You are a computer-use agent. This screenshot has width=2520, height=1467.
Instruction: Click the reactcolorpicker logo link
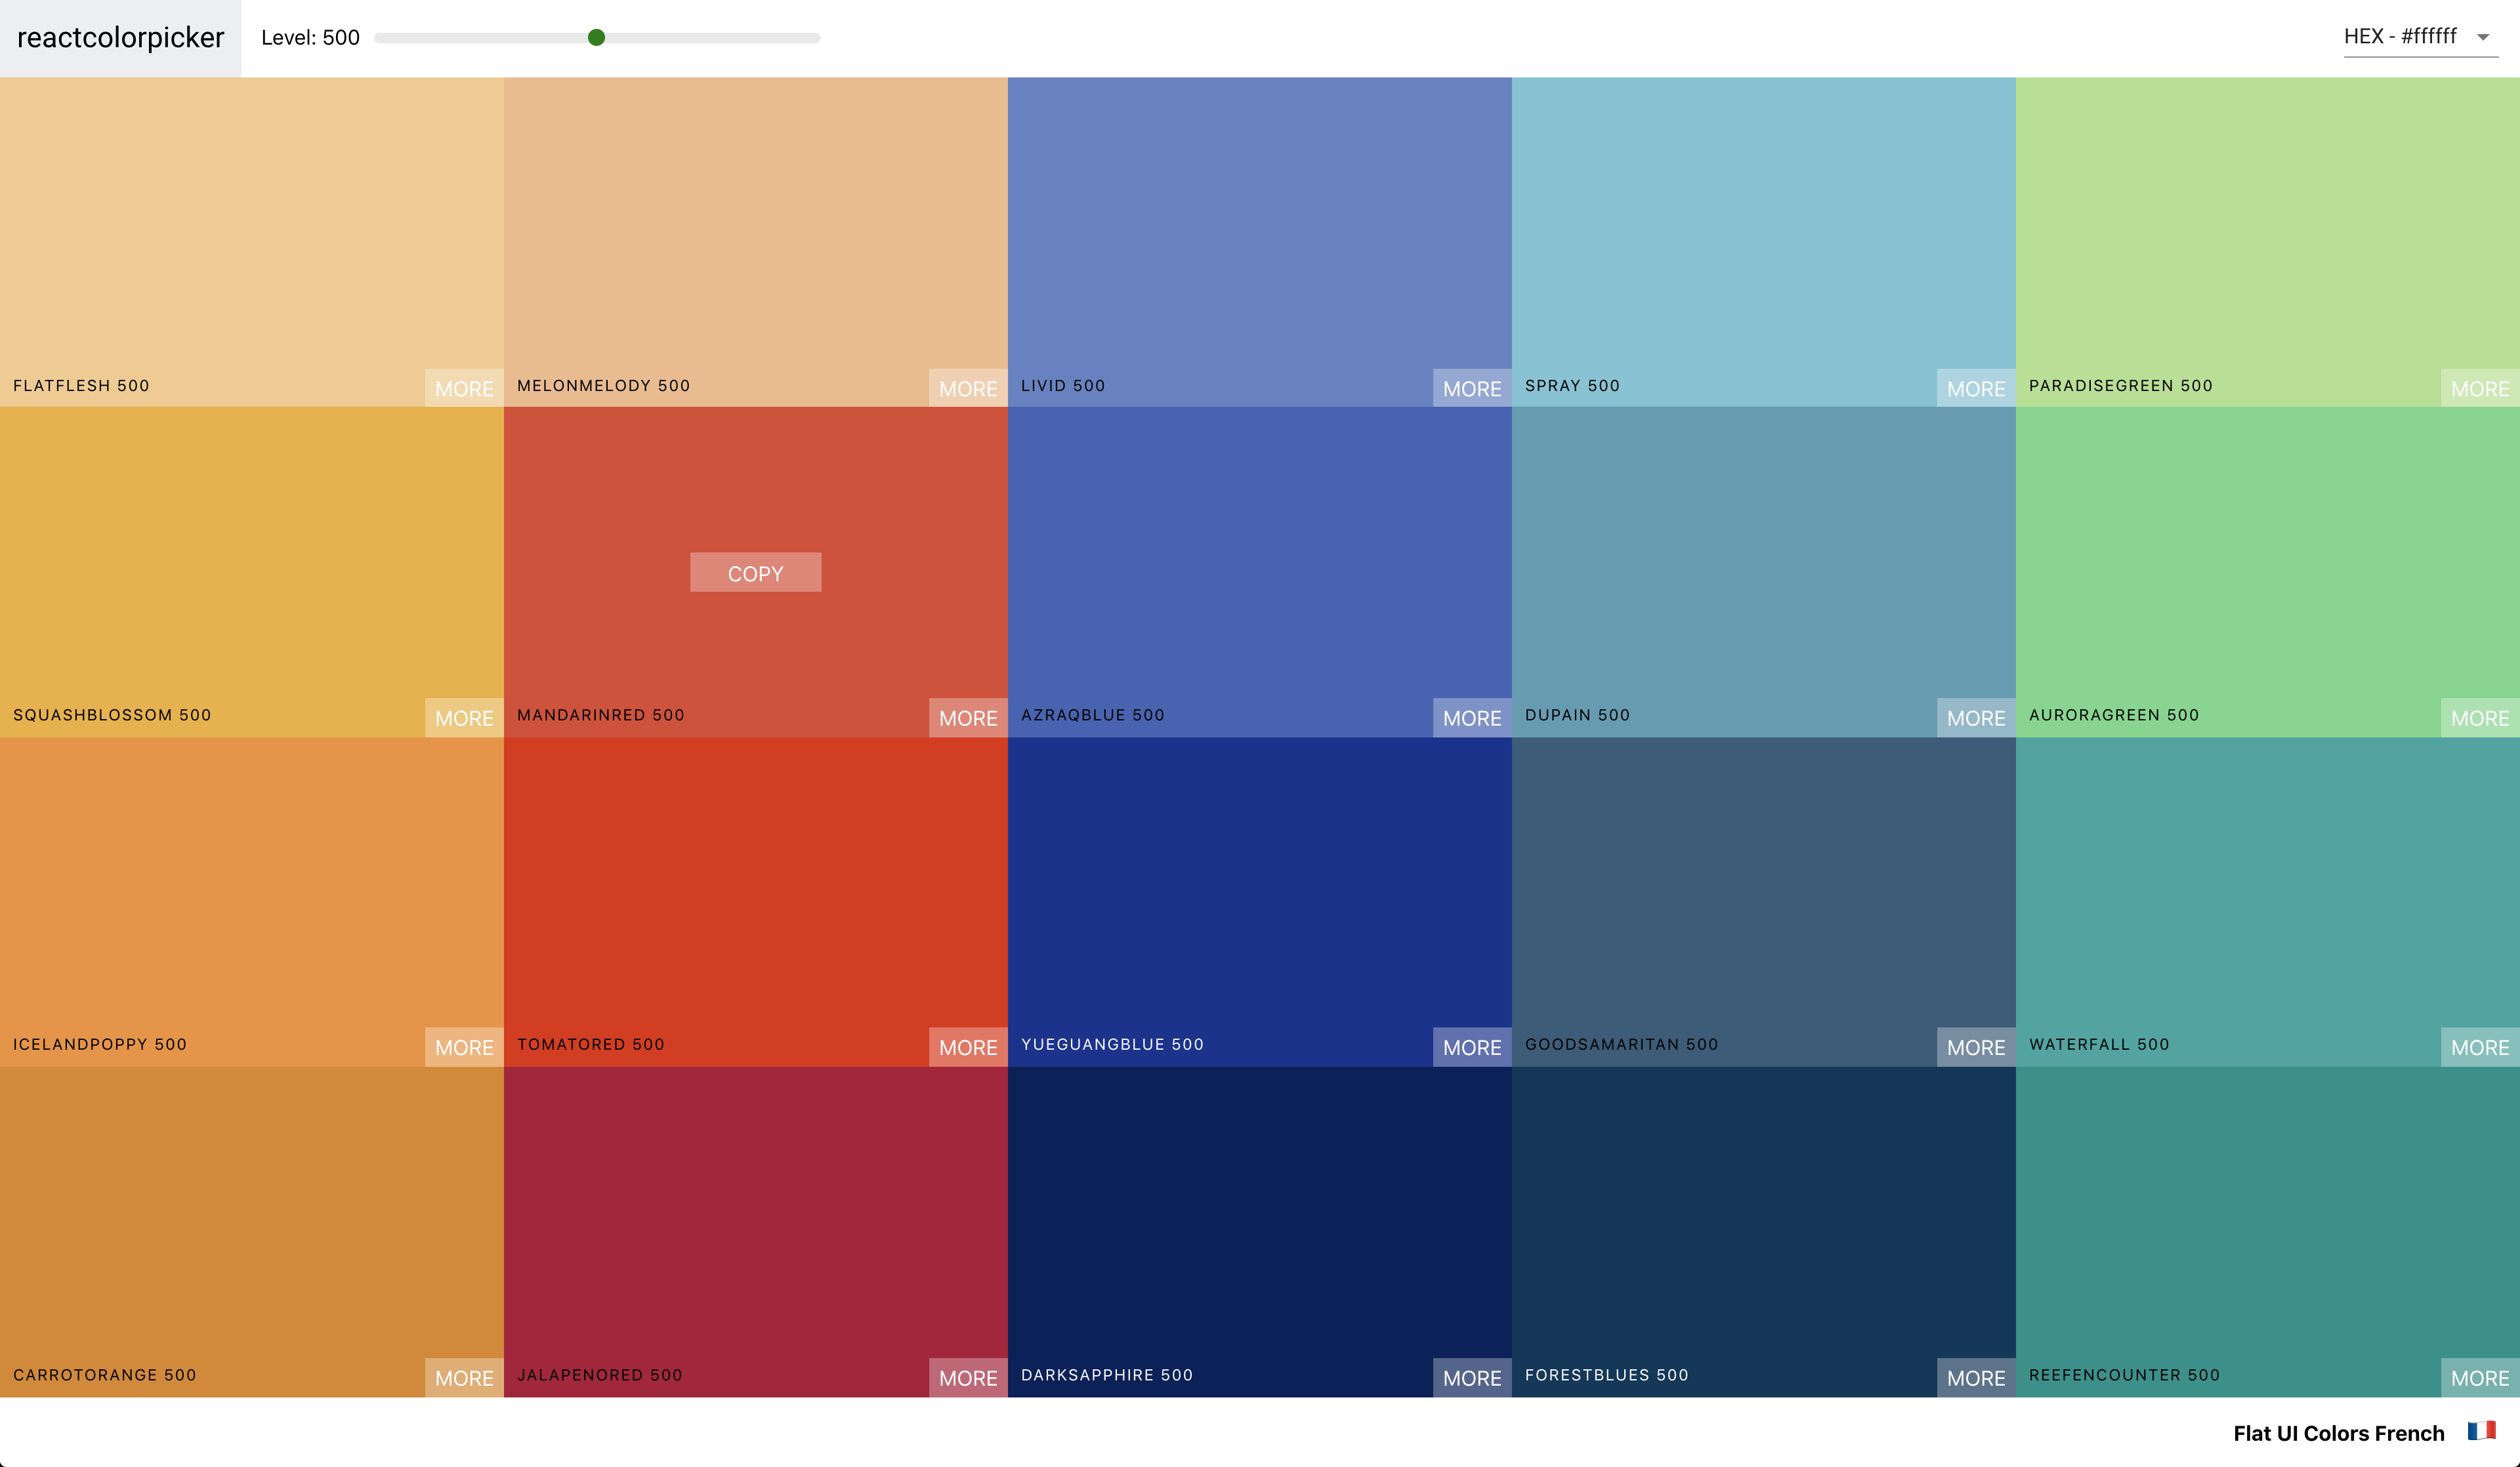click(x=120, y=38)
